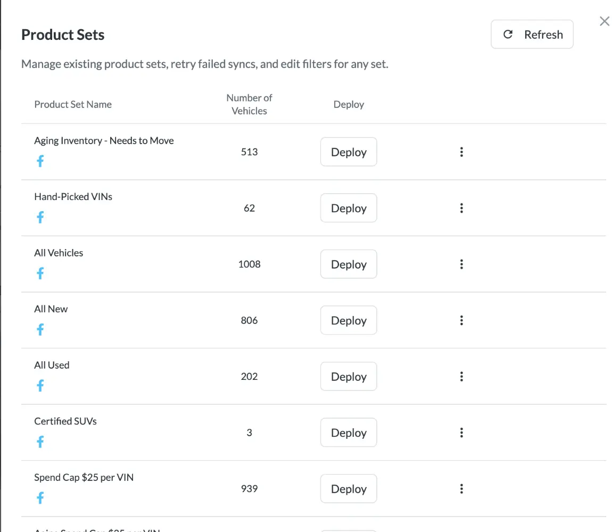This screenshot has width=612, height=532.
Task: Click vehicle count 939
Action: (x=250, y=489)
